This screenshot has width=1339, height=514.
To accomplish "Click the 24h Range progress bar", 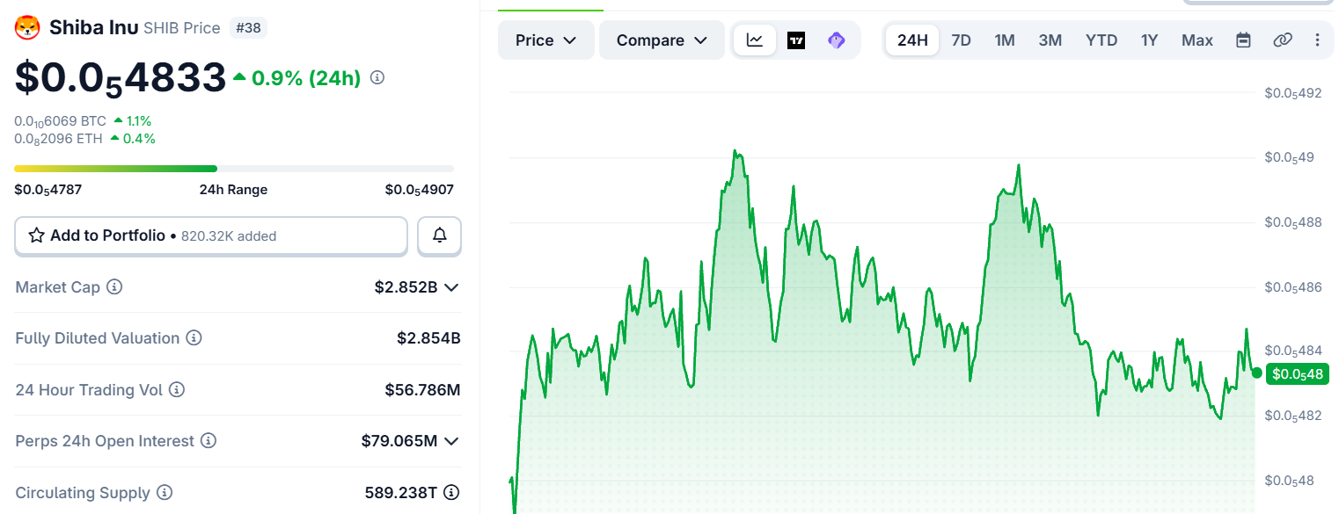I will pyautogui.click(x=234, y=169).
